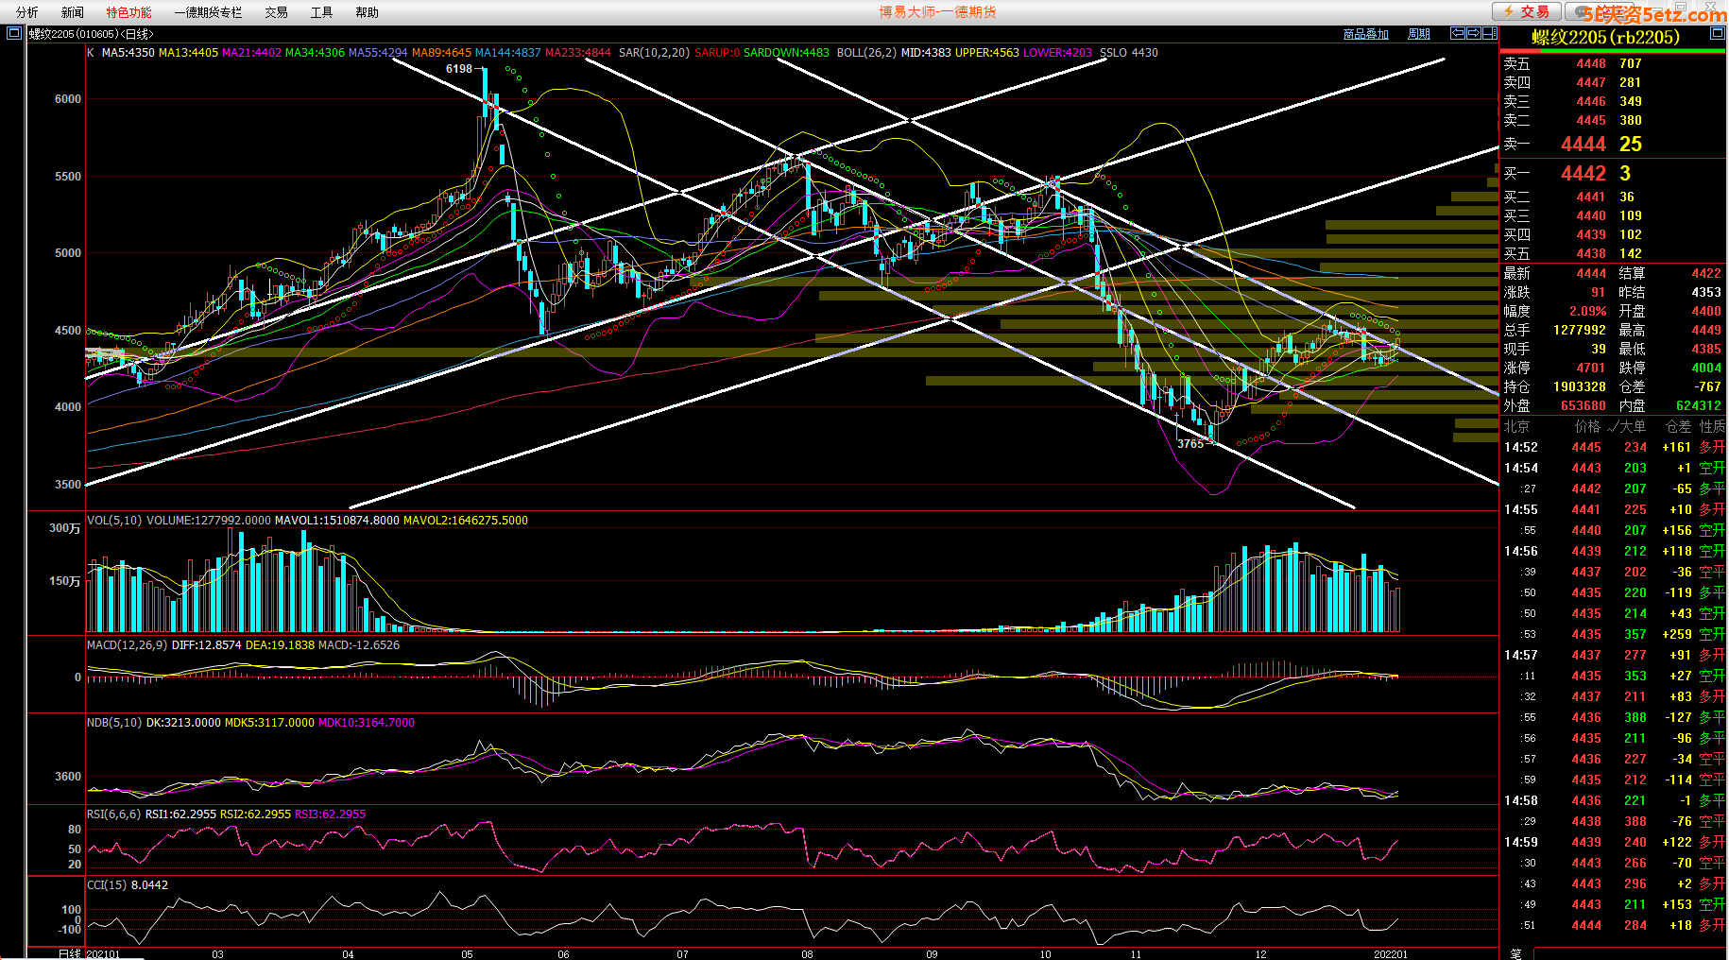1729x960 pixels.
Task: Click the 螺纹2205 日线 chart title
Action: [x=91, y=34]
